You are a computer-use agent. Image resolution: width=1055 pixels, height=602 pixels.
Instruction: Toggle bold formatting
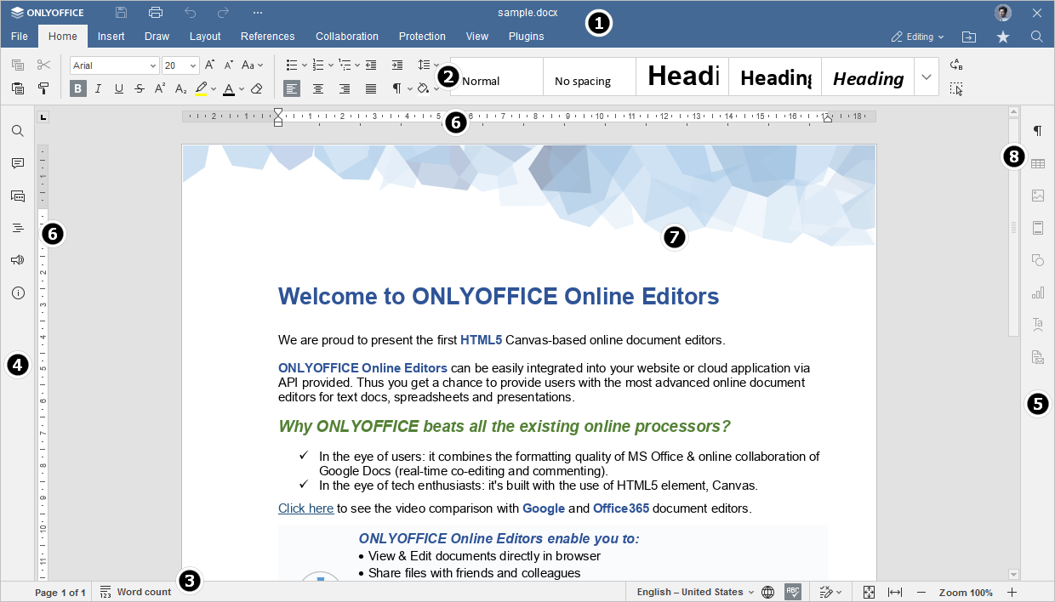77,88
